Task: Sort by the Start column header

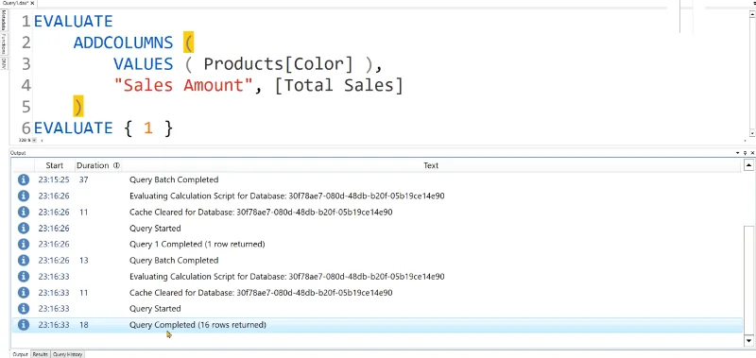Action: pos(55,165)
